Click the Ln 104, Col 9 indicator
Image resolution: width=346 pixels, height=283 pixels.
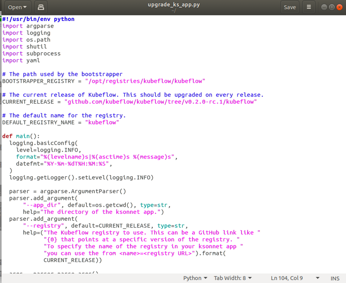pyautogui.click(x=287, y=278)
